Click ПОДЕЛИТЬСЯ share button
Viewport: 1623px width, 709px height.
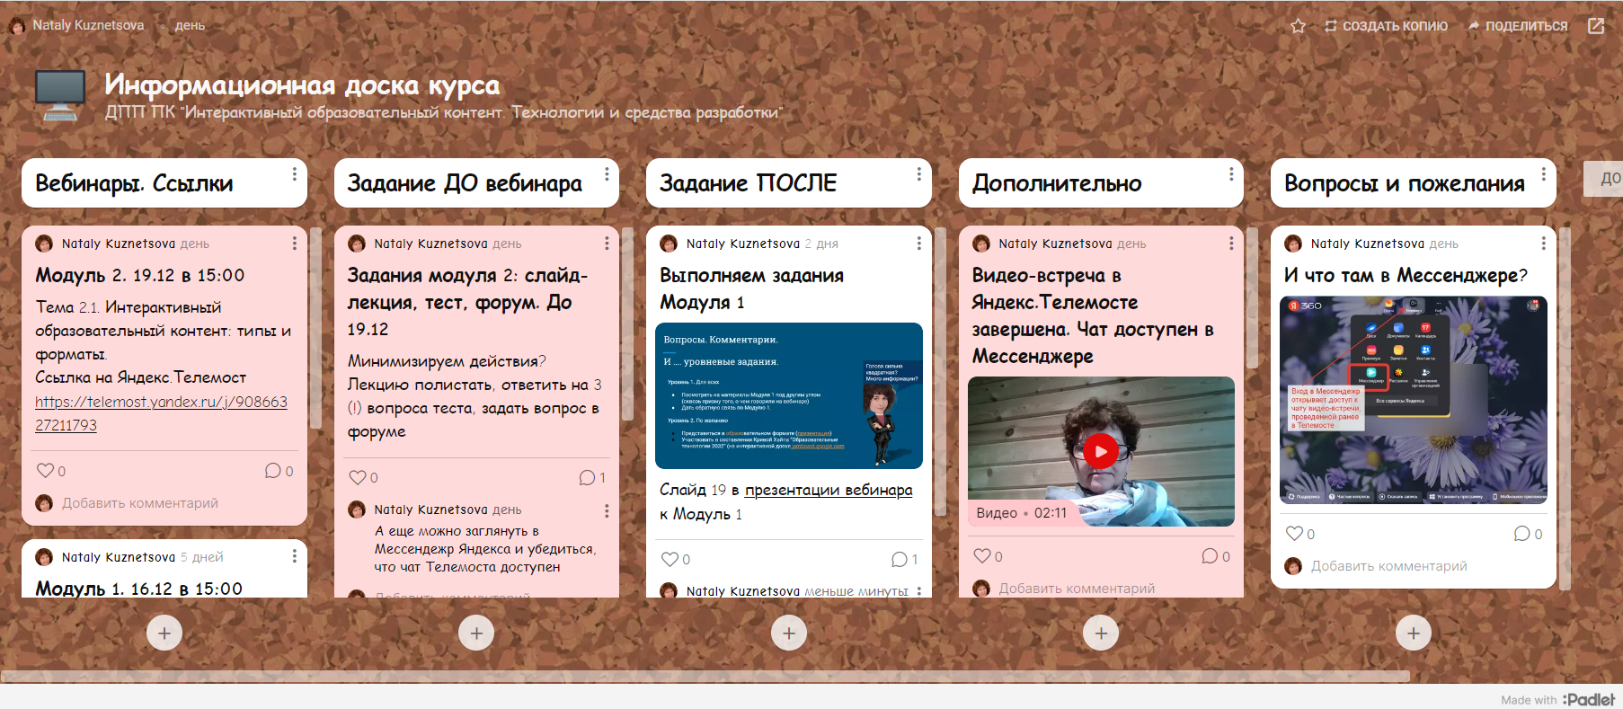(1518, 26)
